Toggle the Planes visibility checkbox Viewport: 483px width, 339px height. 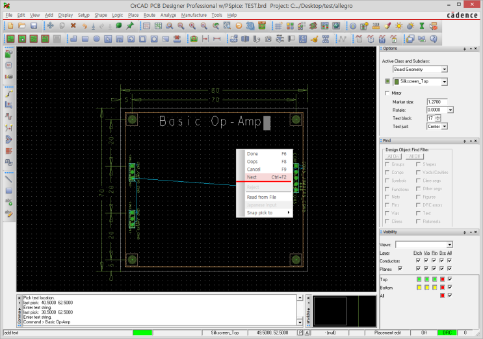tap(400, 268)
